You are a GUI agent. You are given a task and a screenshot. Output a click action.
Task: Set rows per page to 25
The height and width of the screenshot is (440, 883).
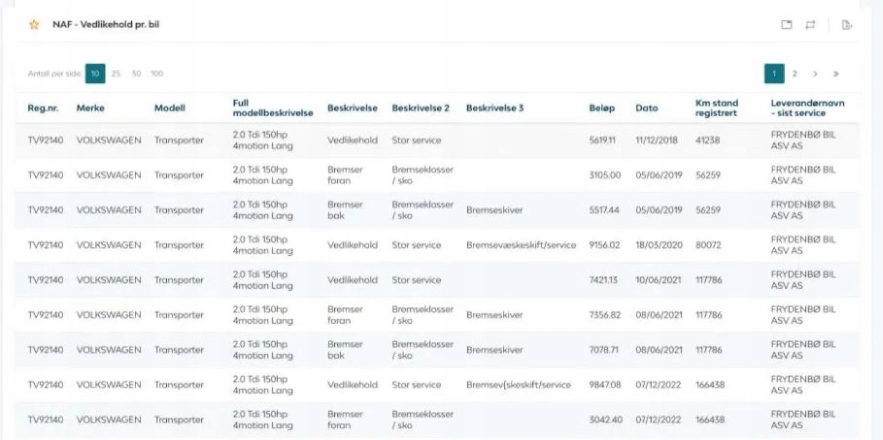pyautogui.click(x=116, y=73)
